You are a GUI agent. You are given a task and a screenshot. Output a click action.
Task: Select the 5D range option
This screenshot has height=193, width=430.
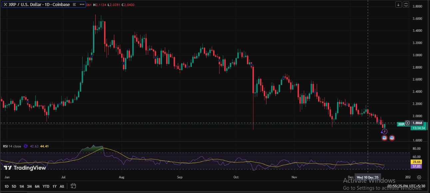click(x=13, y=187)
